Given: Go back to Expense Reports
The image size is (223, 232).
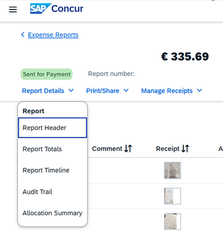Looking at the screenshot, I should point(53,35).
